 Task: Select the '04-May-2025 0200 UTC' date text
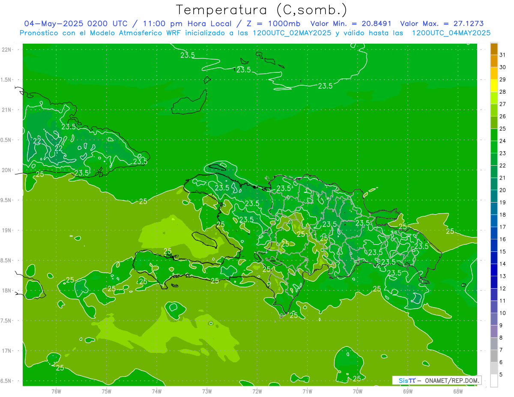tap(76, 24)
